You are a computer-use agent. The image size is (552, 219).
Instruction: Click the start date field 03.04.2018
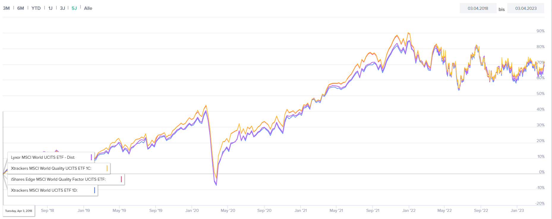coord(478,8)
